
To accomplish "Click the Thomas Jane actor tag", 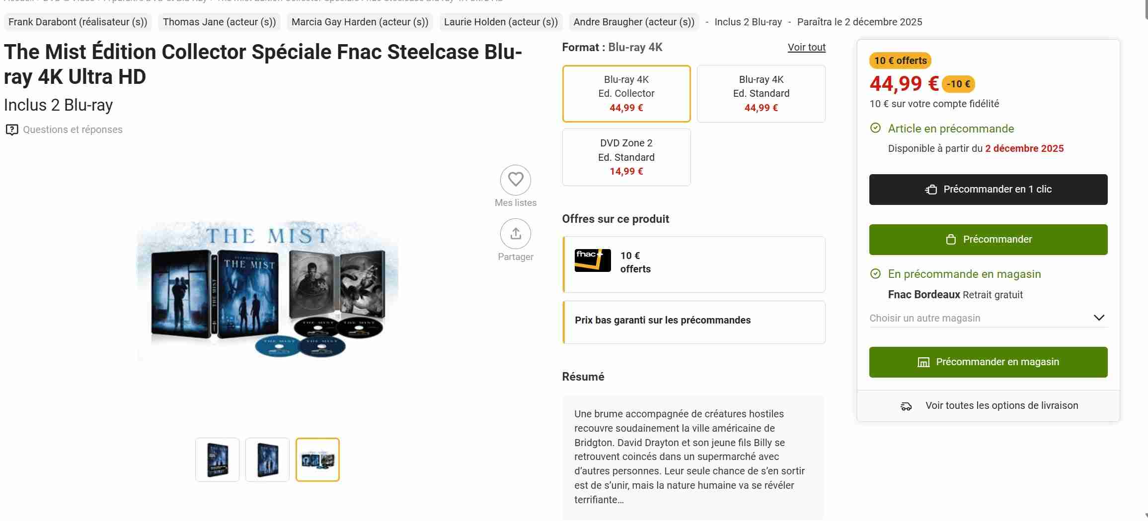I will click(220, 22).
